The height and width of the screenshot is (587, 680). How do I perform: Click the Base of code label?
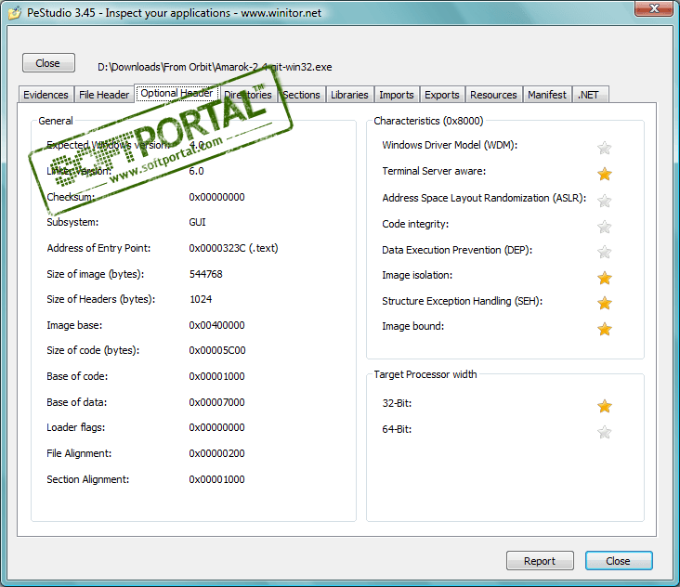77,377
